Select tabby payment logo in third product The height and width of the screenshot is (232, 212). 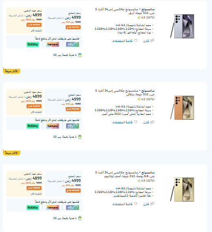point(33,208)
